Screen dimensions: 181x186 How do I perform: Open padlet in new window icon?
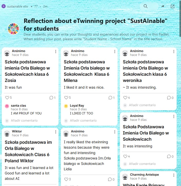(x=173, y=6)
